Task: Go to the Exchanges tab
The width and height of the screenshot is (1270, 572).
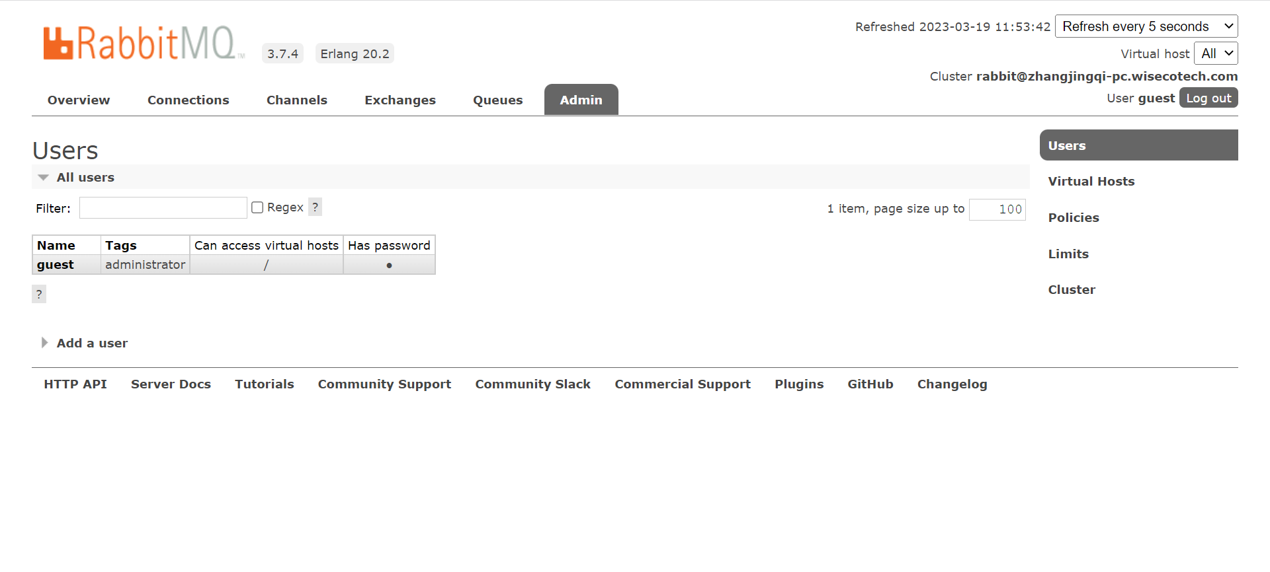Action: 400,100
